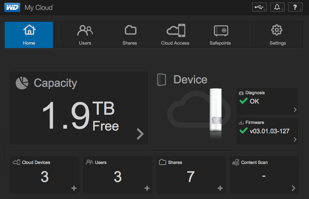Add a new share with plus button
Screen dimensions: 309x199
coord(220,188)
